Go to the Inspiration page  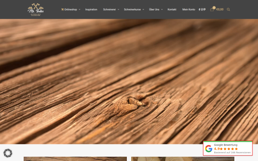pos(91,9)
